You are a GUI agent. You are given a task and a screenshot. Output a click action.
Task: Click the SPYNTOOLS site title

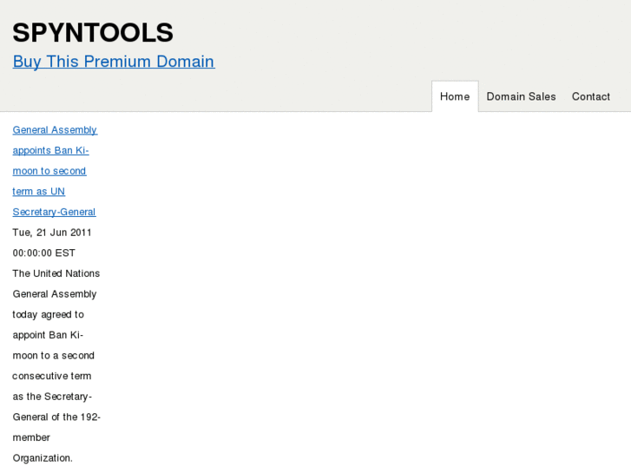coord(93,33)
